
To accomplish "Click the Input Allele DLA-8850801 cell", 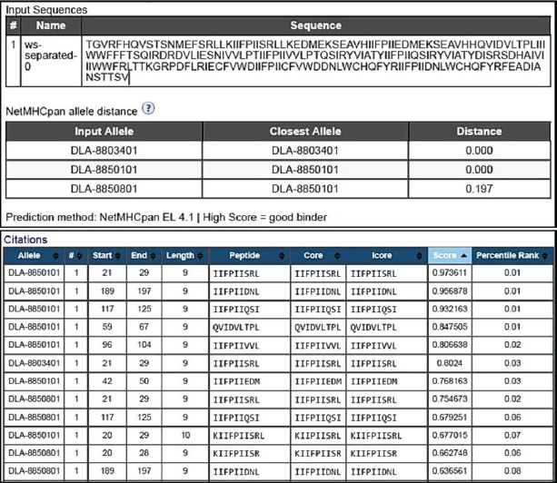I will tap(95, 192).
